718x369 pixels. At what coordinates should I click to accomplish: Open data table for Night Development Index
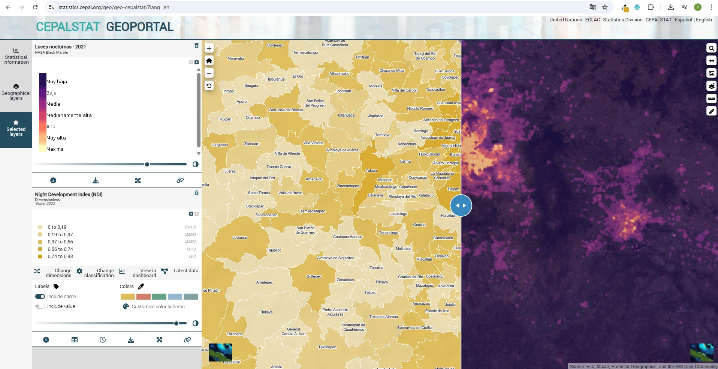click(x=75, y=340)
